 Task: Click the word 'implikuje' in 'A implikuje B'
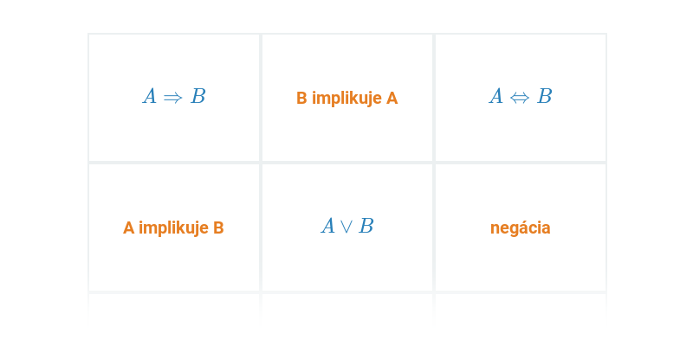pyautogui.click(x=174, y=228)
